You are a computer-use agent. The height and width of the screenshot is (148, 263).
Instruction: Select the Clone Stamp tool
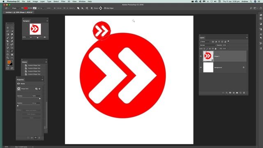pyautogui.click(x=8, y=41)
